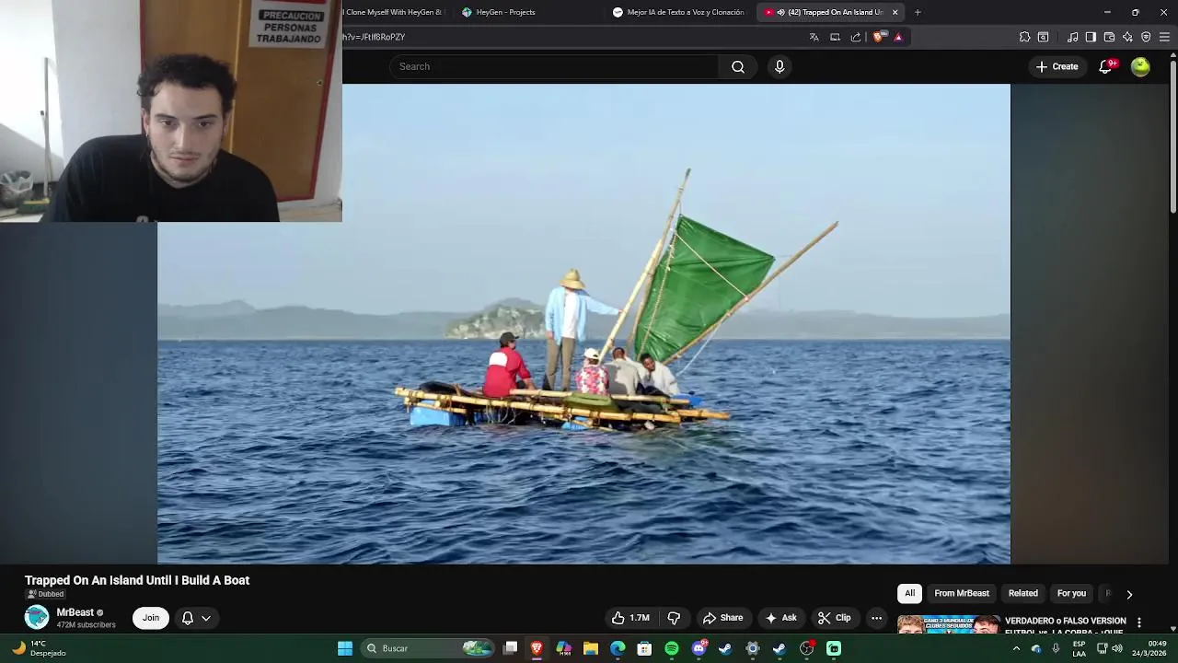Open options menu for VERDADERO o FALSO video

click(x=1139, y=622)
